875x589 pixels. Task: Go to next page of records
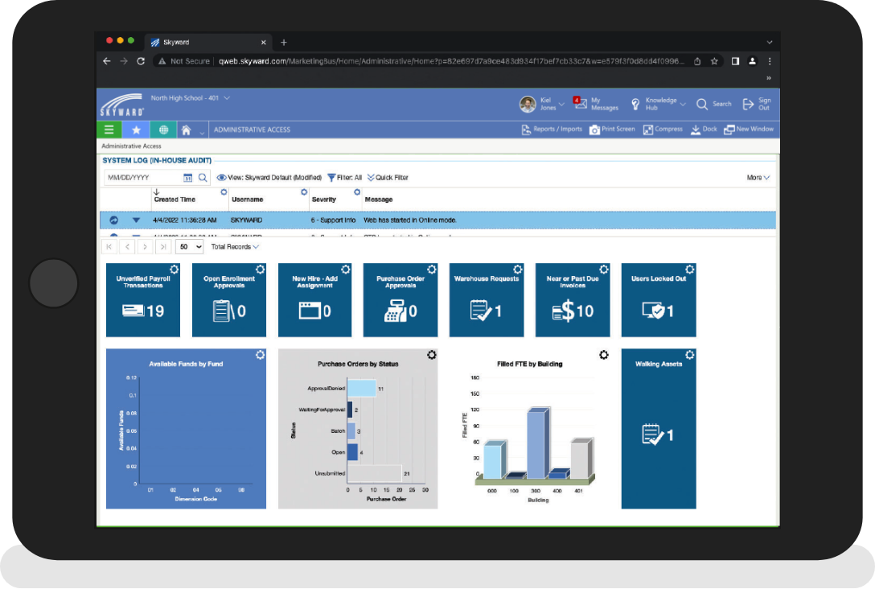tap(145, 247)
